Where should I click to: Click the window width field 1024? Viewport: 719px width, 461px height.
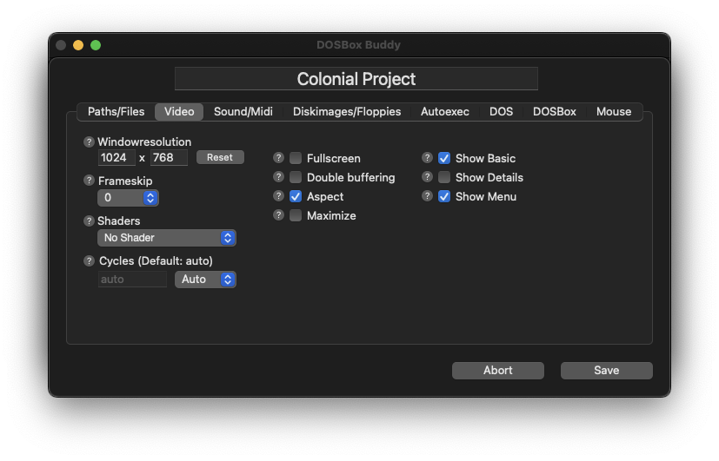point(117,157)
